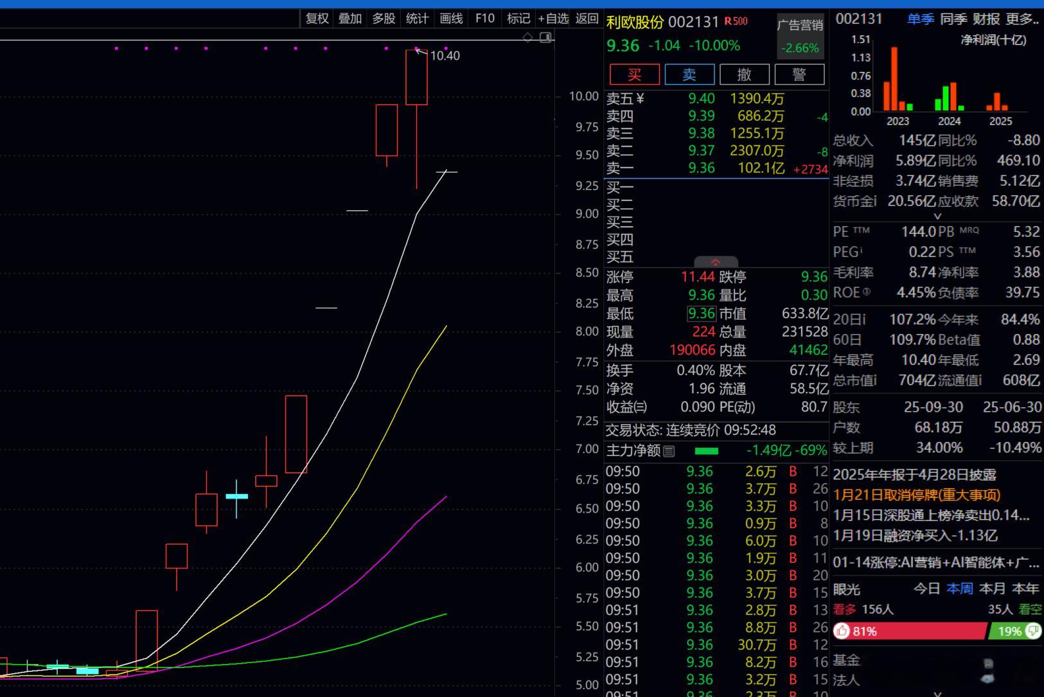Click the red 买 buy button

tap(635, 75)
